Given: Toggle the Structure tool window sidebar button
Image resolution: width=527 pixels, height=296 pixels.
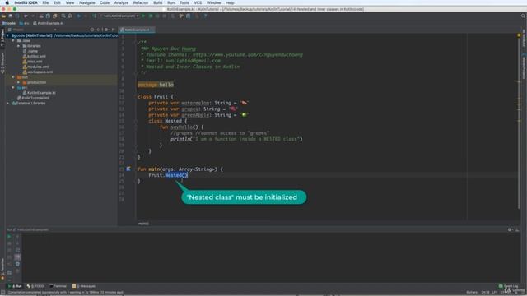Looking at the screenshot, I should point(2,62).
